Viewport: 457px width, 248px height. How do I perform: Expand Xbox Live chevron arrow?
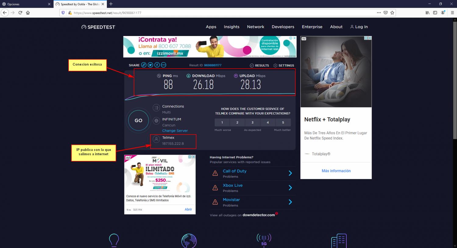pyautogui.click(x=290, y=188)
